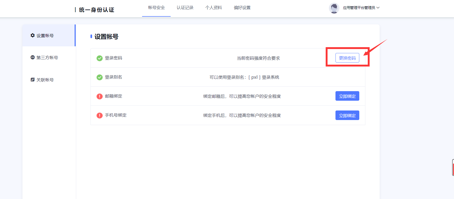Screen dimensions: 454x199
Task: Open the 应用管理平台管理员 user menu
Action: click(x=359, y=8)
